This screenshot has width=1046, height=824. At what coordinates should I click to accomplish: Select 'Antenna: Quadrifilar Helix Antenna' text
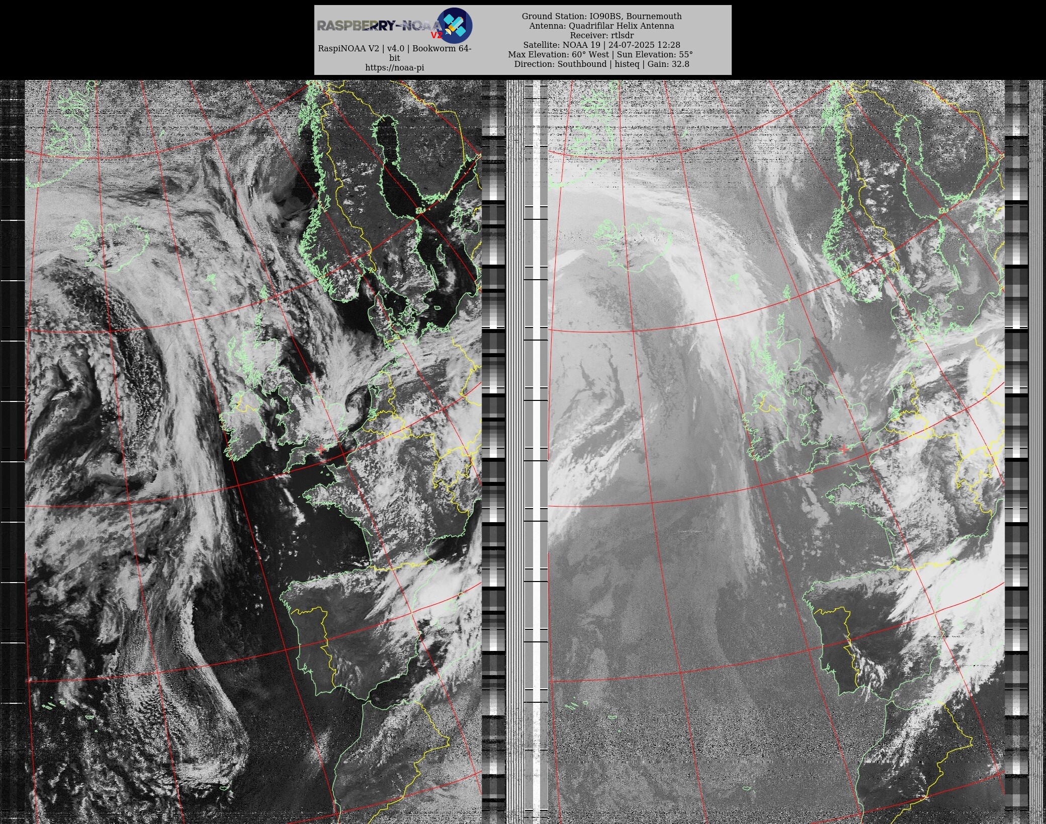coord(601,26)
